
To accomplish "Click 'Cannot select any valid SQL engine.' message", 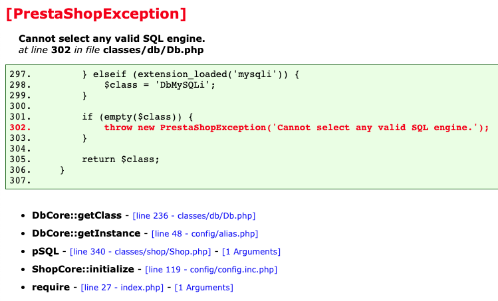I will (x=112, y=39).
